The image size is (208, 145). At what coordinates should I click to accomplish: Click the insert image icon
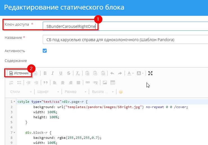105,82
